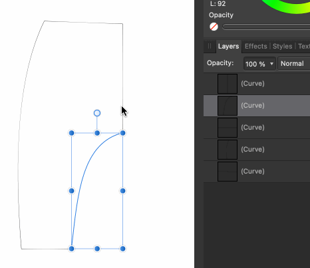Click the arrow next to 100 %
The image size is (310, 268).
coord(271,64)
